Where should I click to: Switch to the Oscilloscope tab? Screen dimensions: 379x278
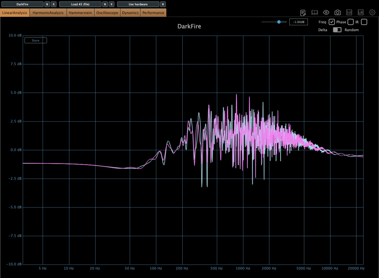pos(107,13)
